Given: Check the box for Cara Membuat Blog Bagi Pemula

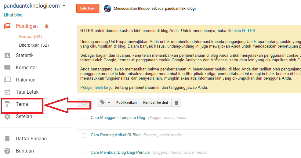Looking at the screenshot, I should pos(84,153).
